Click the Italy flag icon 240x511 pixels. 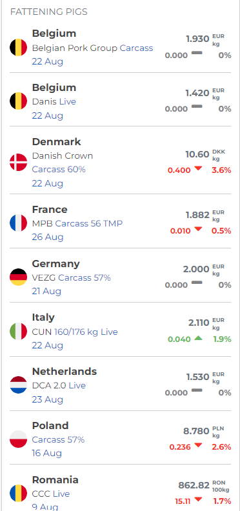pyautogui.click(x=18, y=332)
